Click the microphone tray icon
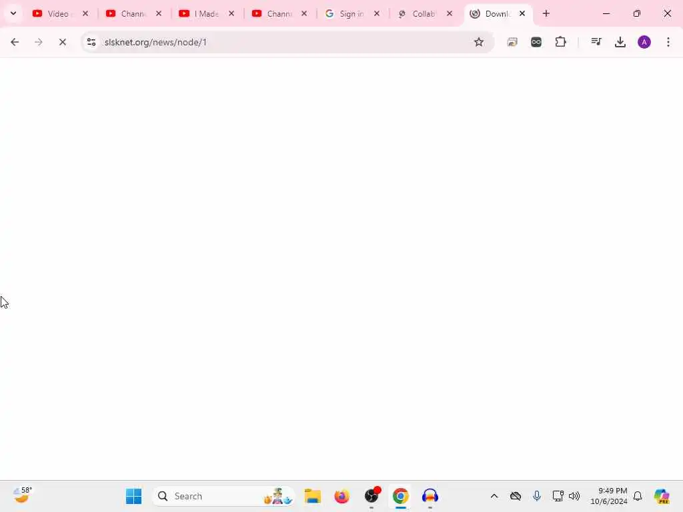Image resolution: width=683 pixels, height=512 pixels. [x=537, y=496]
